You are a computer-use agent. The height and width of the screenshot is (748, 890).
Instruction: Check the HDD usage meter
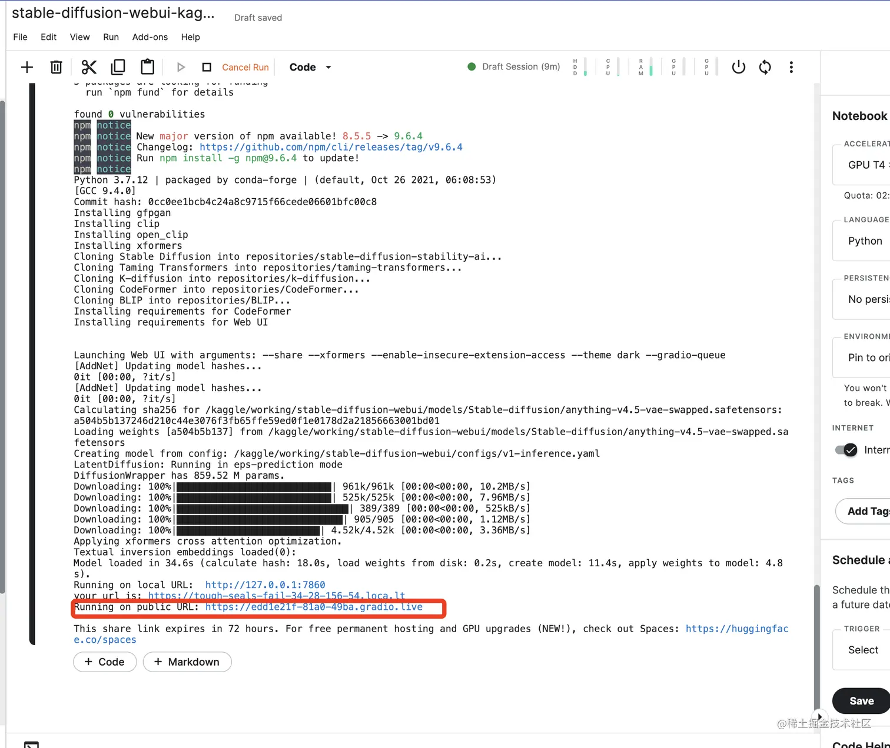pos(580,66)
